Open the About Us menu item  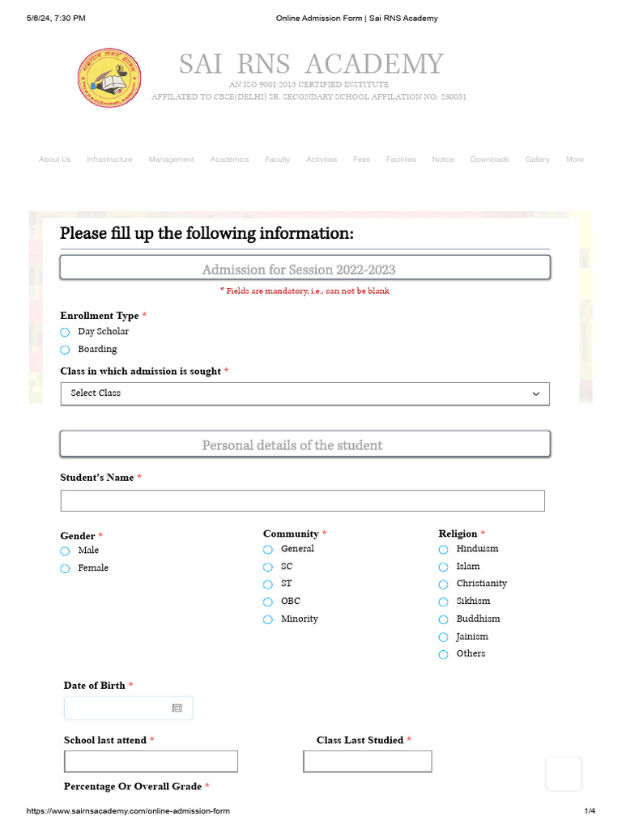55,159
